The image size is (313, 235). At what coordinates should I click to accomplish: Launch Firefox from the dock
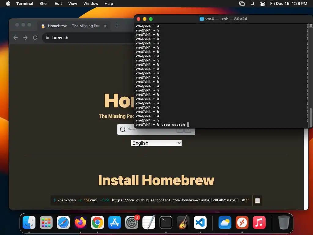coord(80,222)
